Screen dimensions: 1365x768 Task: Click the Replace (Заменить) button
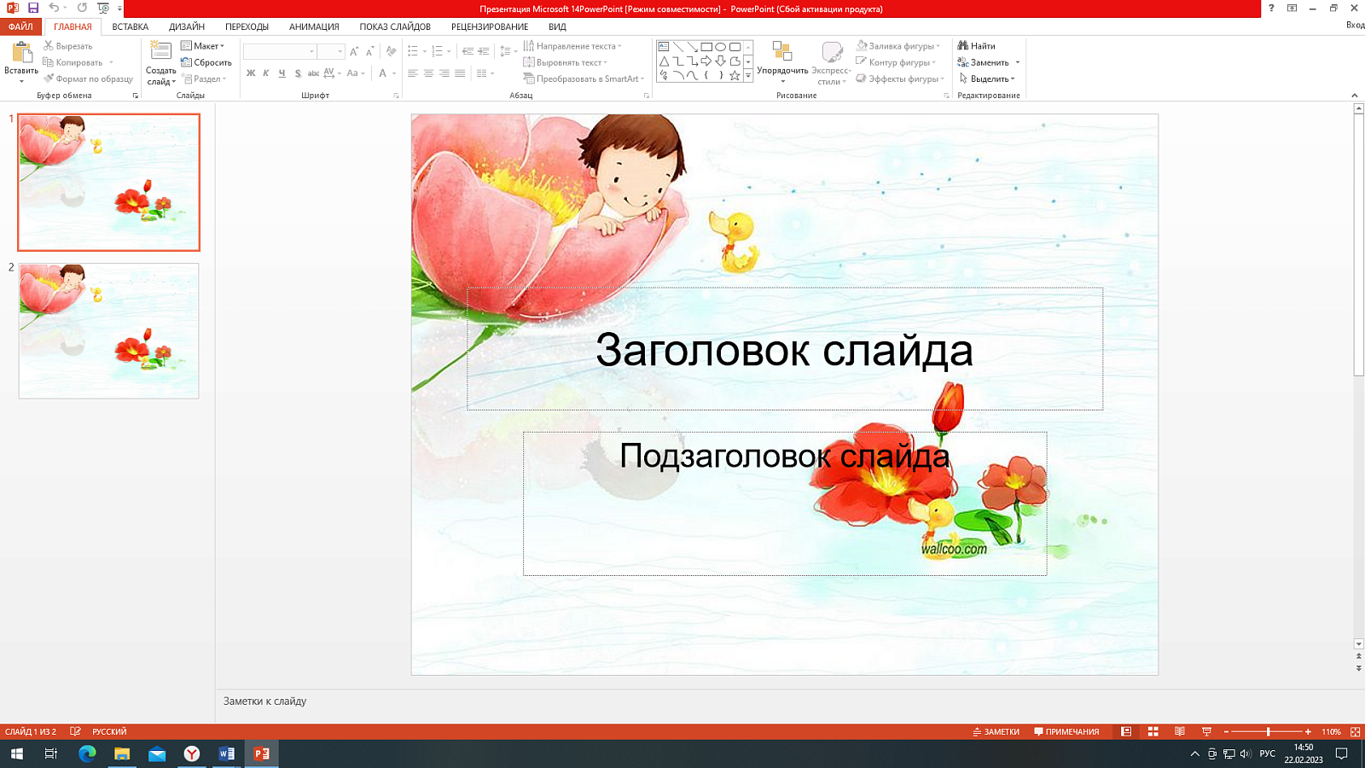988,62
